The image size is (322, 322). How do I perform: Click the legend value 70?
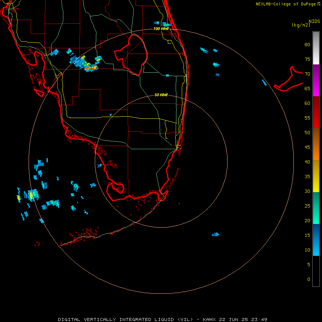(307, 74)
